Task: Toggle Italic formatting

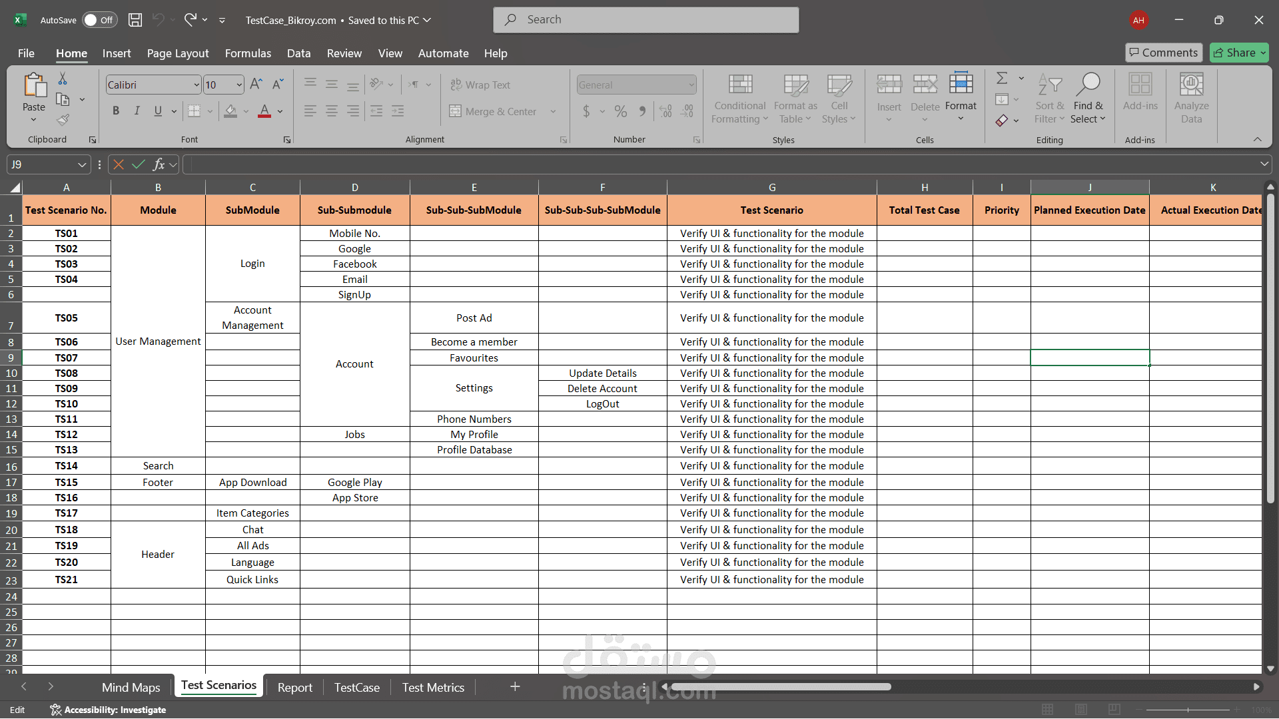Action: (137, 111)
